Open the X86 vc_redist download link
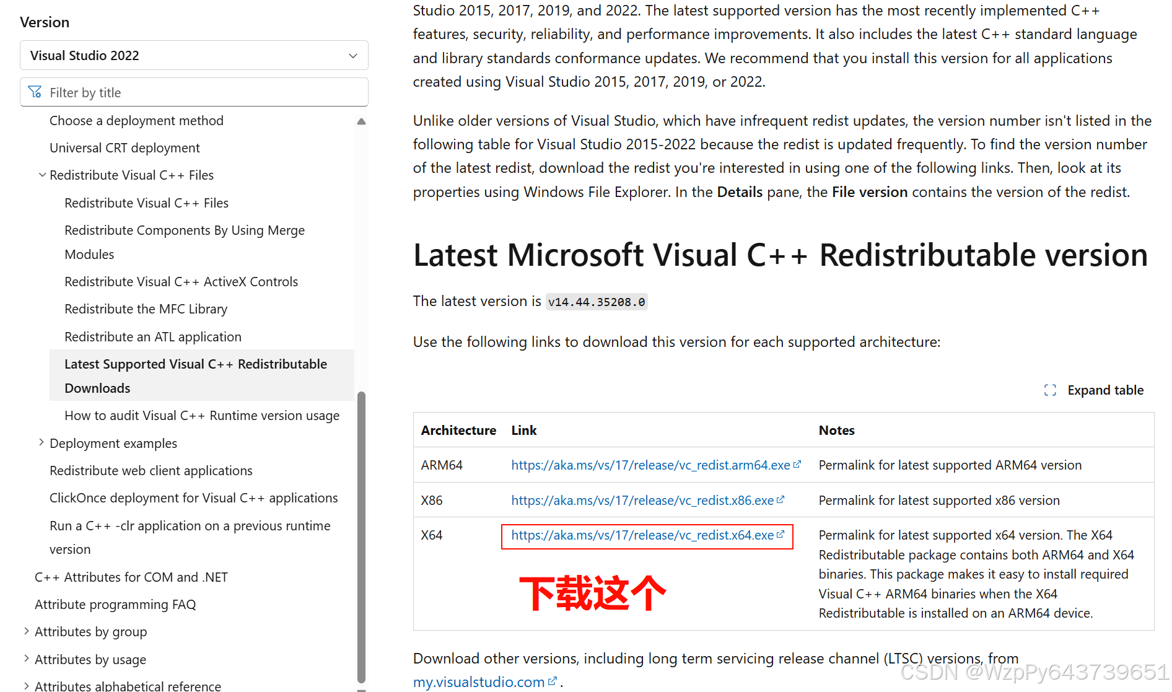 click(x=642, y=501)
